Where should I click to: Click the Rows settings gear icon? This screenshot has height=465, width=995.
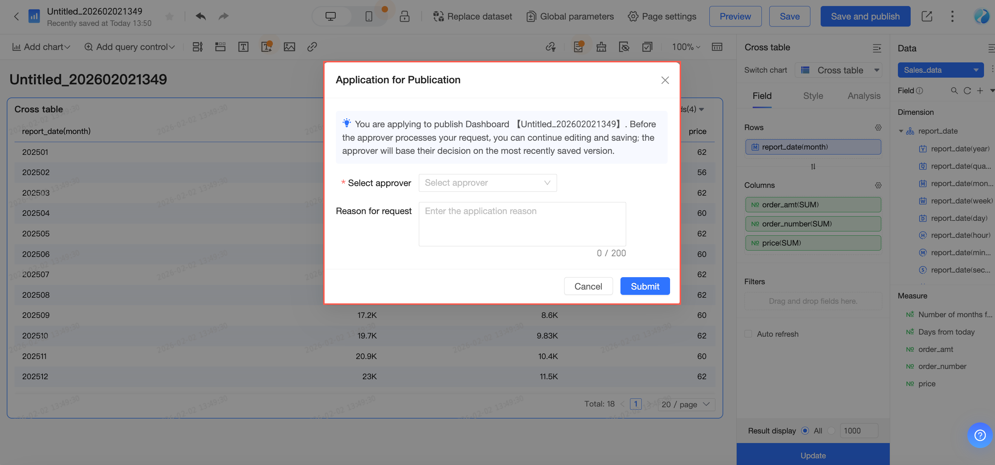(x=878, y=128)
